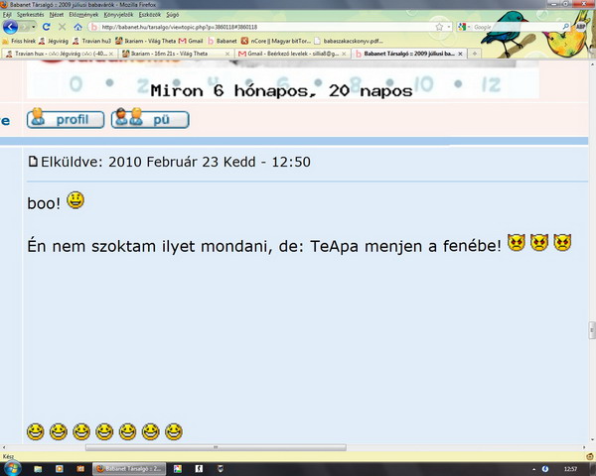Click the Babanet Társalgó Firefox taskbar button
This screenshot has height=476, width=596.
pos(129,469)
